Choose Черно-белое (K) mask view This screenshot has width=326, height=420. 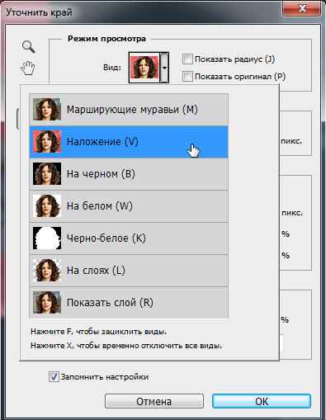tap(129, 238)
